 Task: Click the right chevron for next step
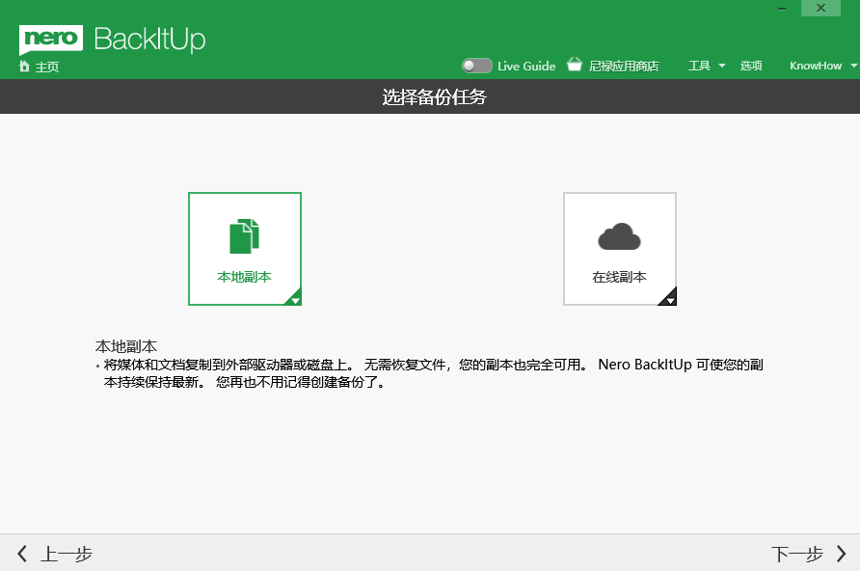click(x=842, y=554)
